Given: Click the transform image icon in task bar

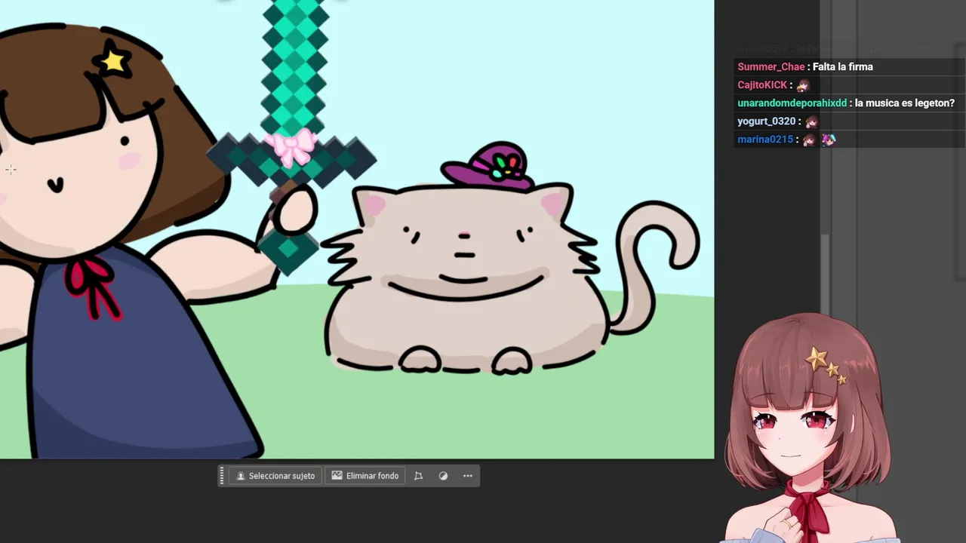Looking at the screenshot, I should tap(418, 476).
